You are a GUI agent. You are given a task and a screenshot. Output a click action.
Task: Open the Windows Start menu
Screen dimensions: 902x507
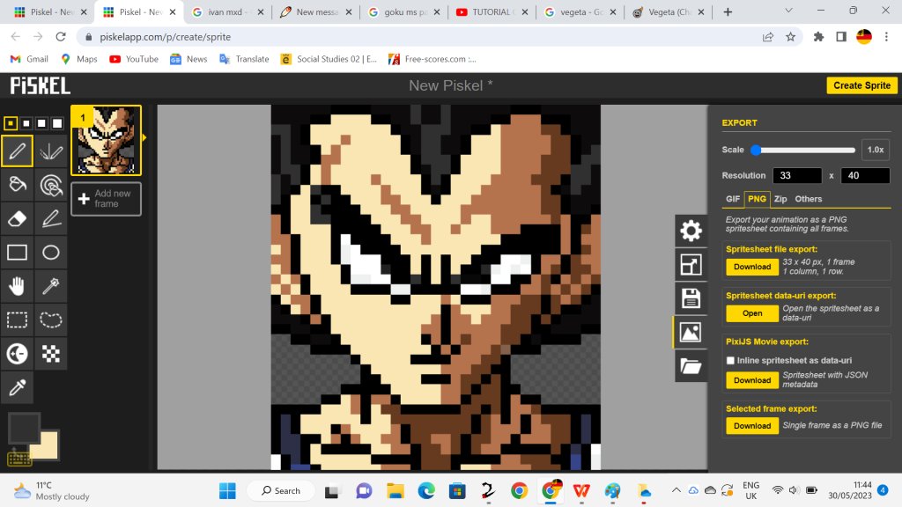[x=227, y=491]
